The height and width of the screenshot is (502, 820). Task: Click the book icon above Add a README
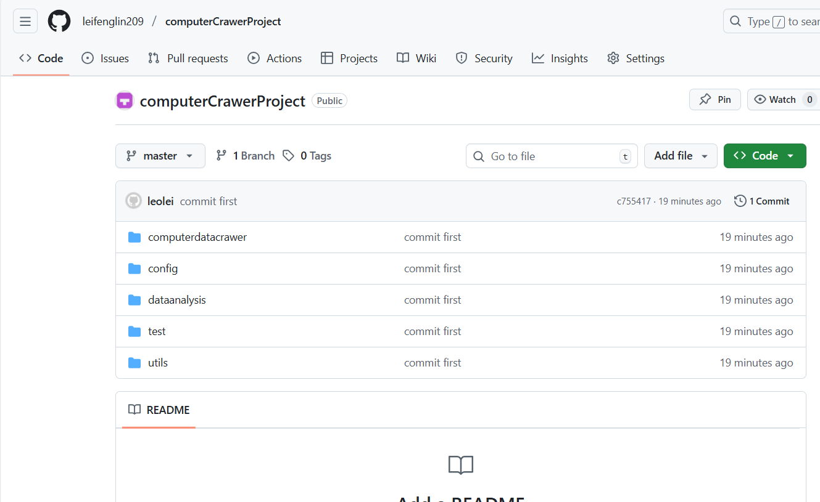click(461, 465)
